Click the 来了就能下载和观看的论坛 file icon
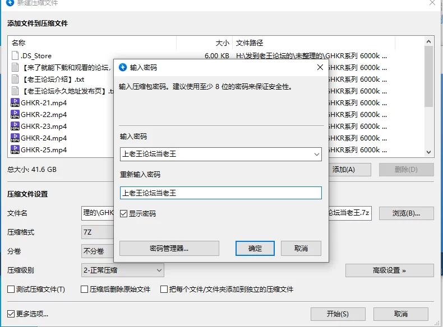 (15, 67)
